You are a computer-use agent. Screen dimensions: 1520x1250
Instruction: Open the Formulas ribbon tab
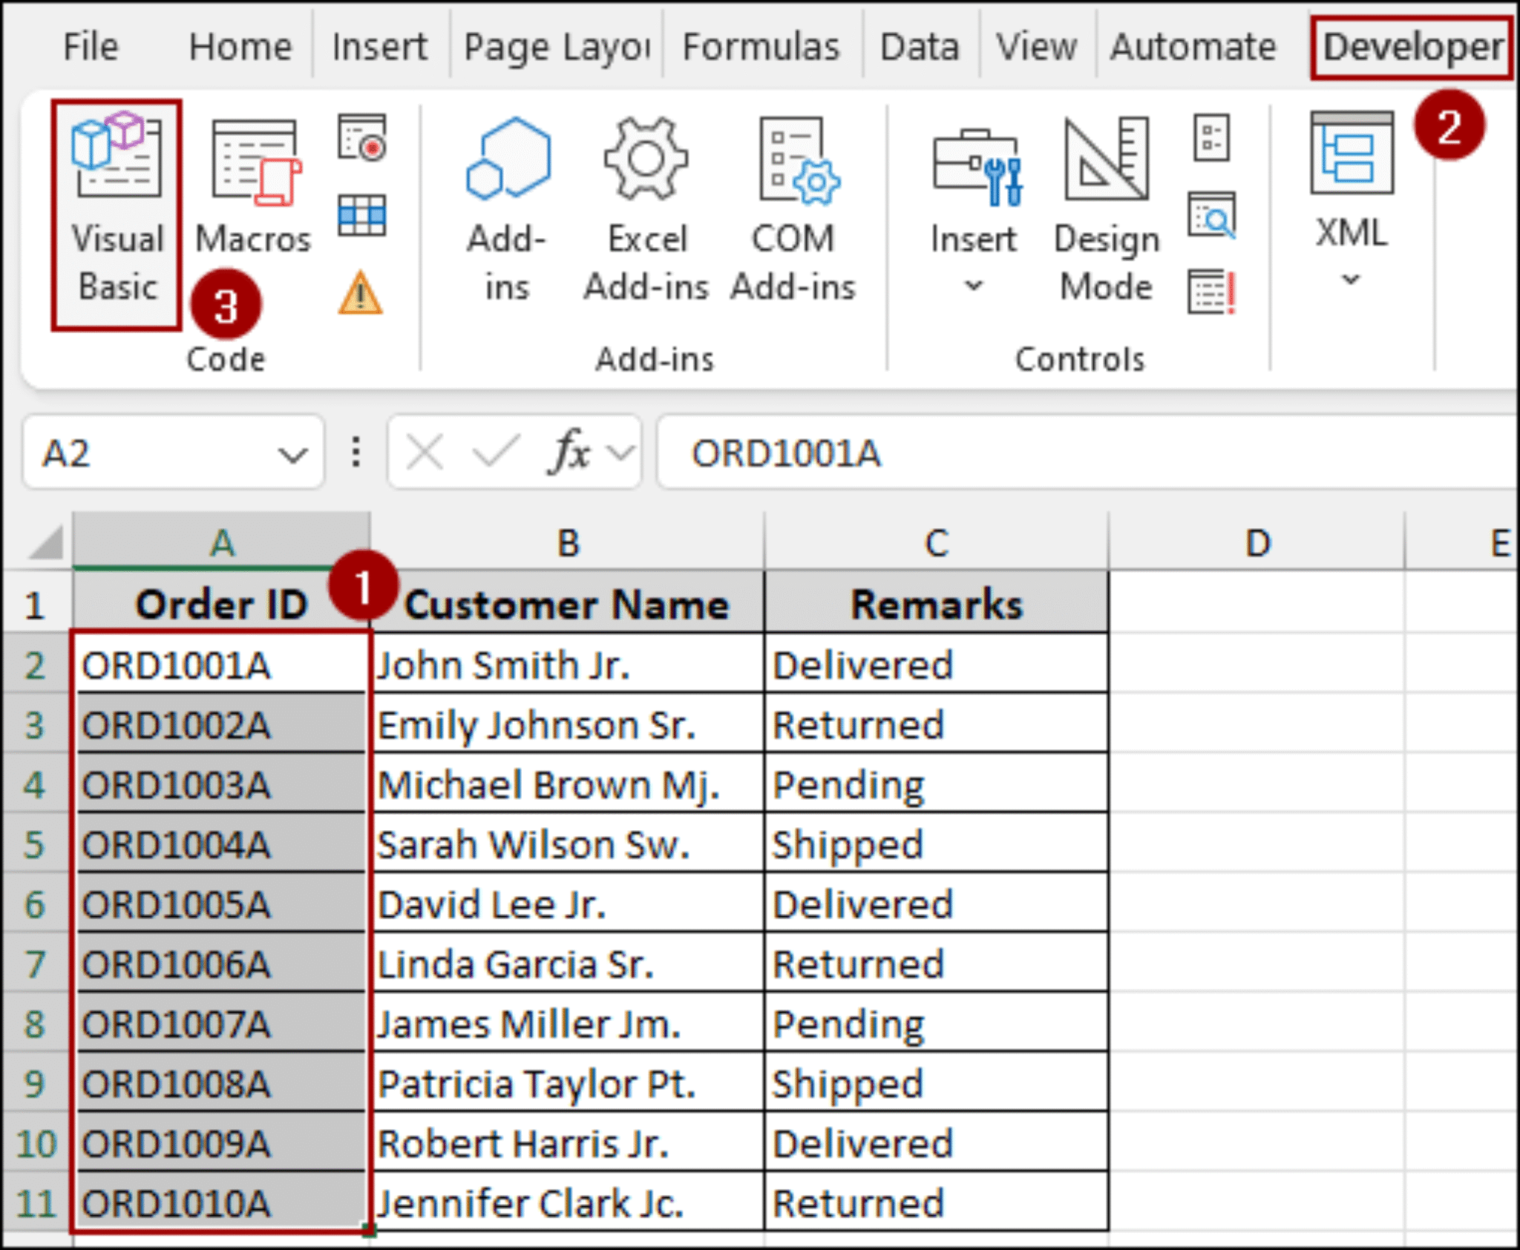click(760, 46)
